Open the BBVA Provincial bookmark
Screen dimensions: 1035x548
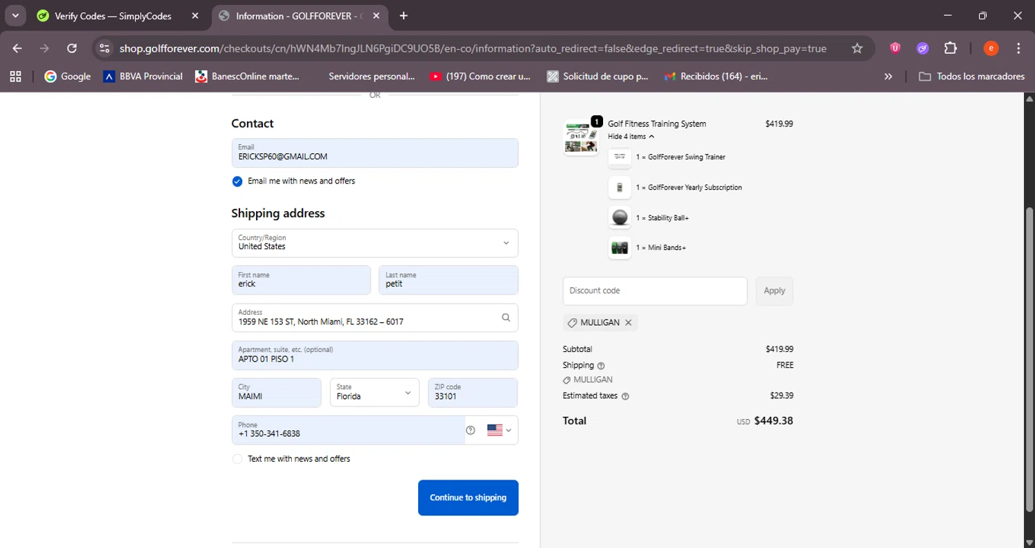pyautogui.click(x=143, y=77)
